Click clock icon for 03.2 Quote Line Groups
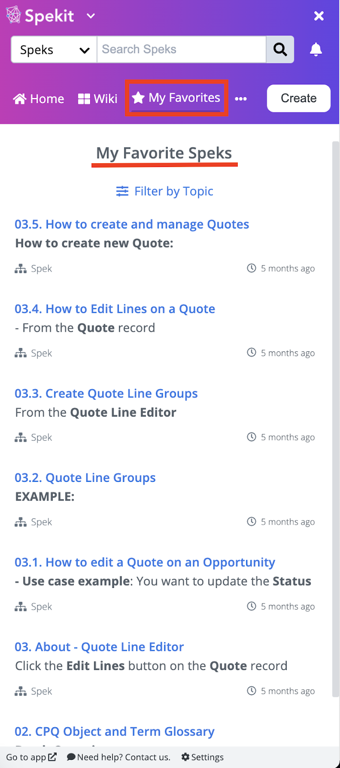340x768 pixels. point(251,521)
